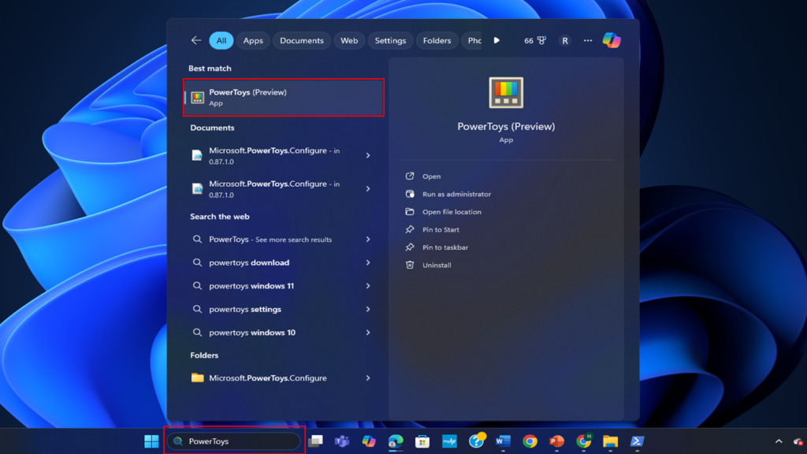Open the R account profile icon
This screenshot has height=454, width=807.
coord(564,41)
